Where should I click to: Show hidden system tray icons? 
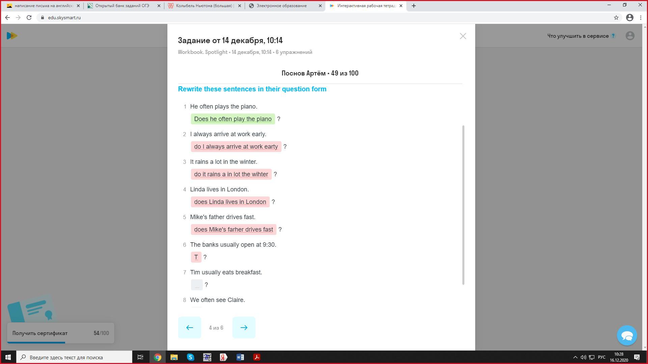pos(575,357)
